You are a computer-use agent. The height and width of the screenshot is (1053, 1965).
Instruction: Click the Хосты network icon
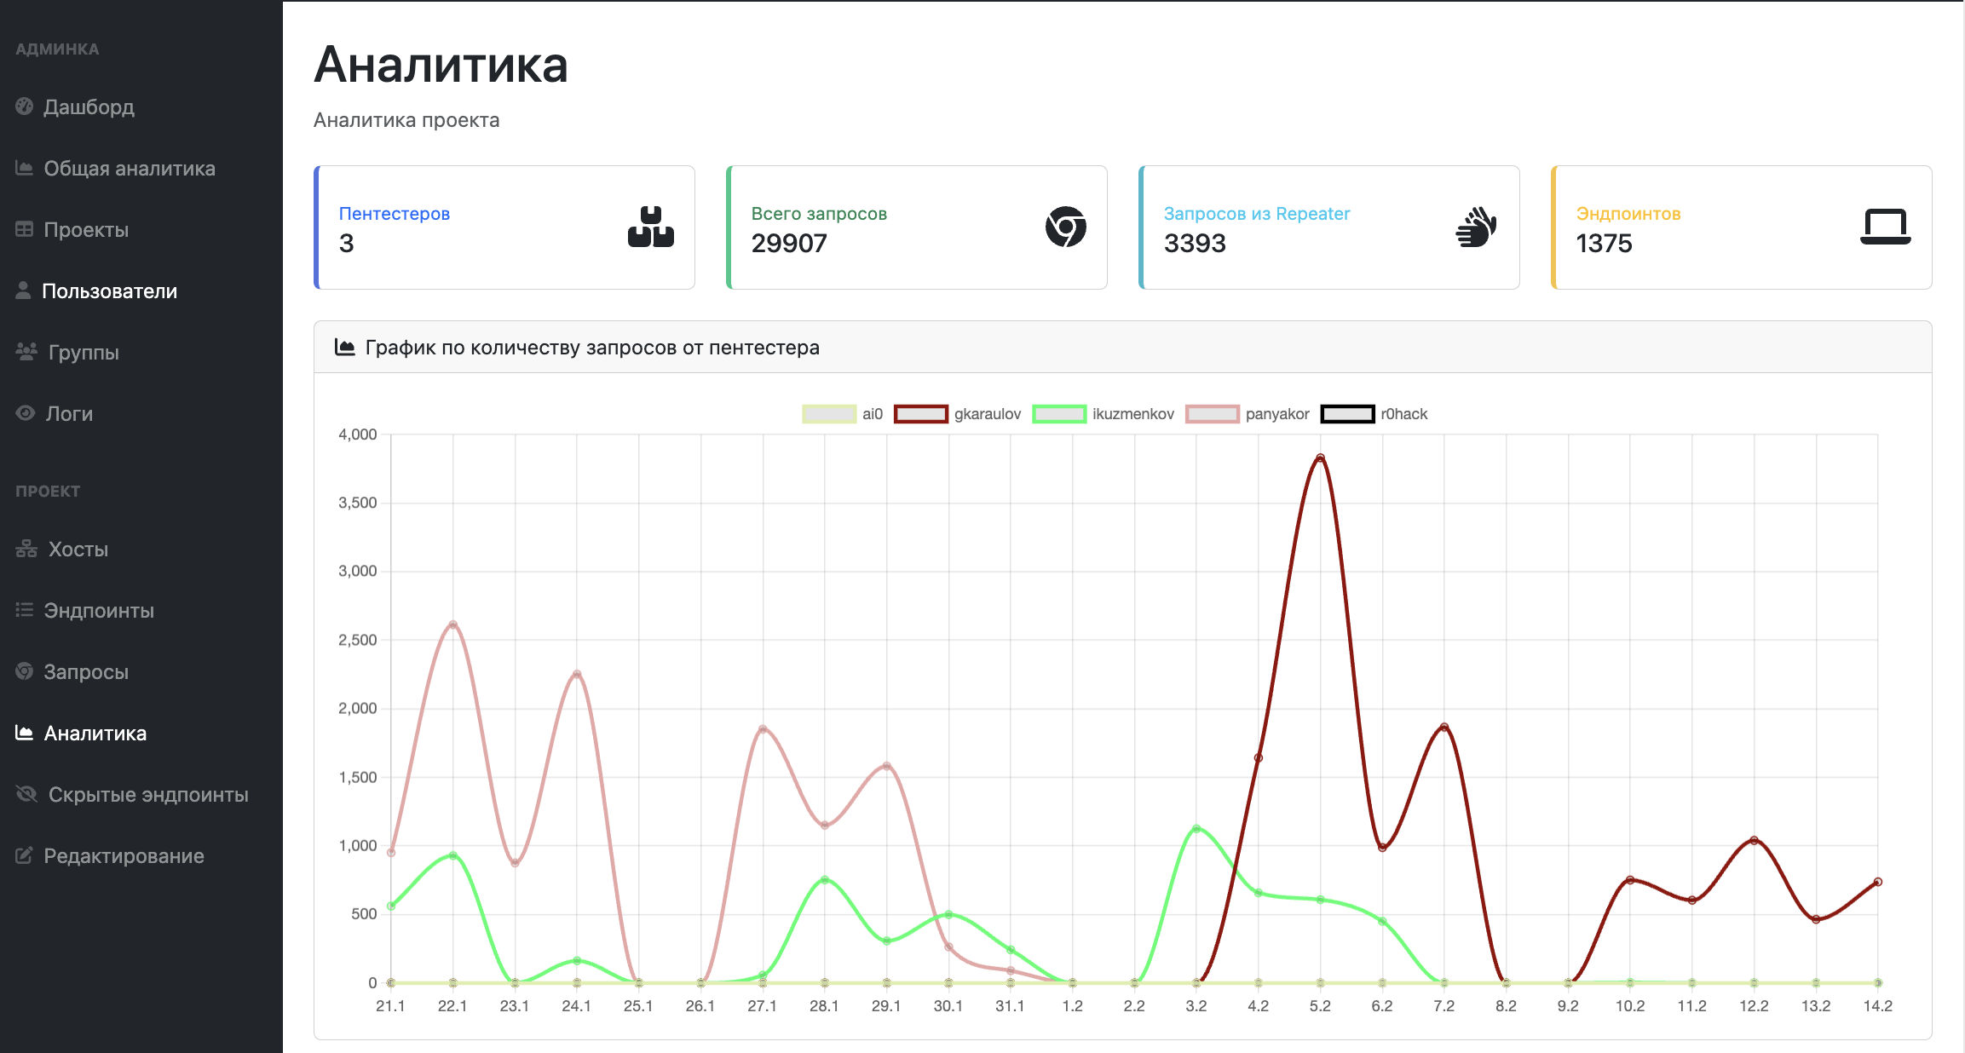pos(26,549)
